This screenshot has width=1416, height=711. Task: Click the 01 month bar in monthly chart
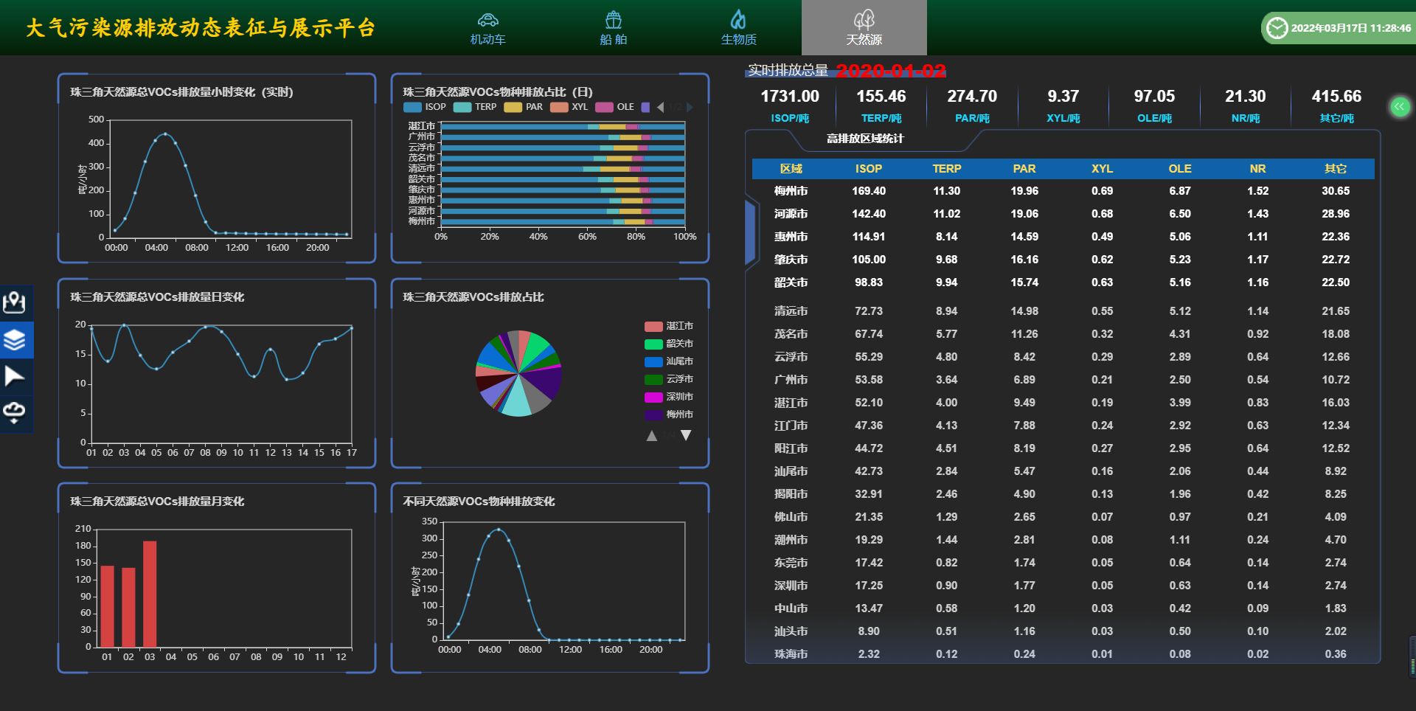[107, 606]
